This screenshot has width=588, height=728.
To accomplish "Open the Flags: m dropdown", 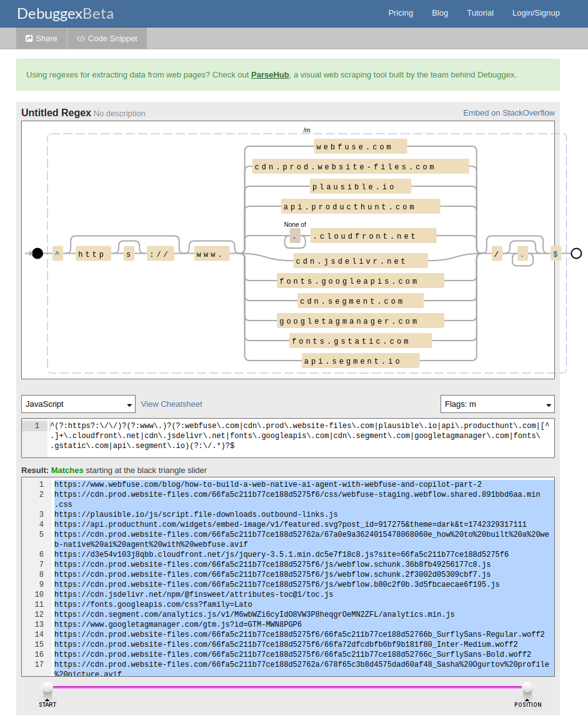I will 497,404.
